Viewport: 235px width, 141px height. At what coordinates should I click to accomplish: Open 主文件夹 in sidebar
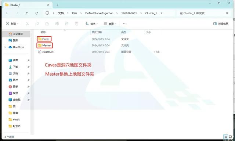tap(16, 34)
